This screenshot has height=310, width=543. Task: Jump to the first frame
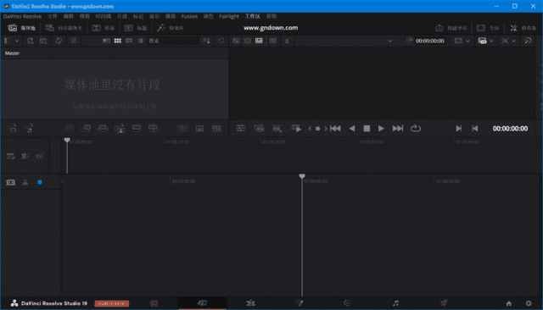click(335, 129)
